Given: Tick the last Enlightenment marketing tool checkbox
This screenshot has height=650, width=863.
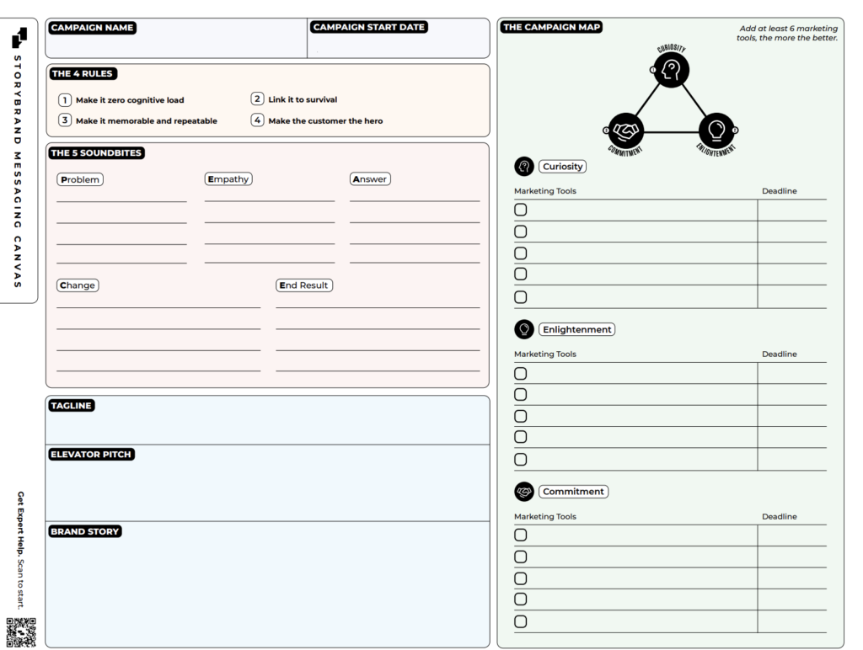Looking at the screenshot, I should click(x=520, y=459).
